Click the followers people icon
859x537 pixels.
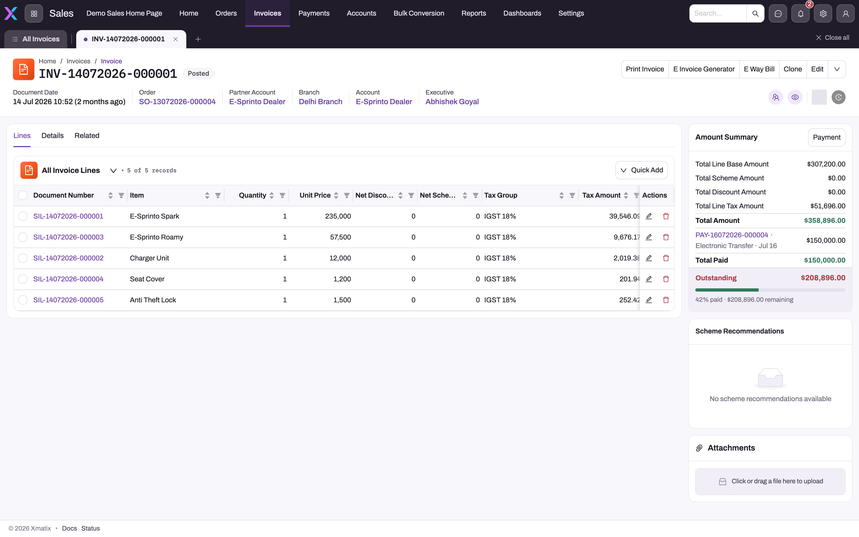(x=776, y=97)
